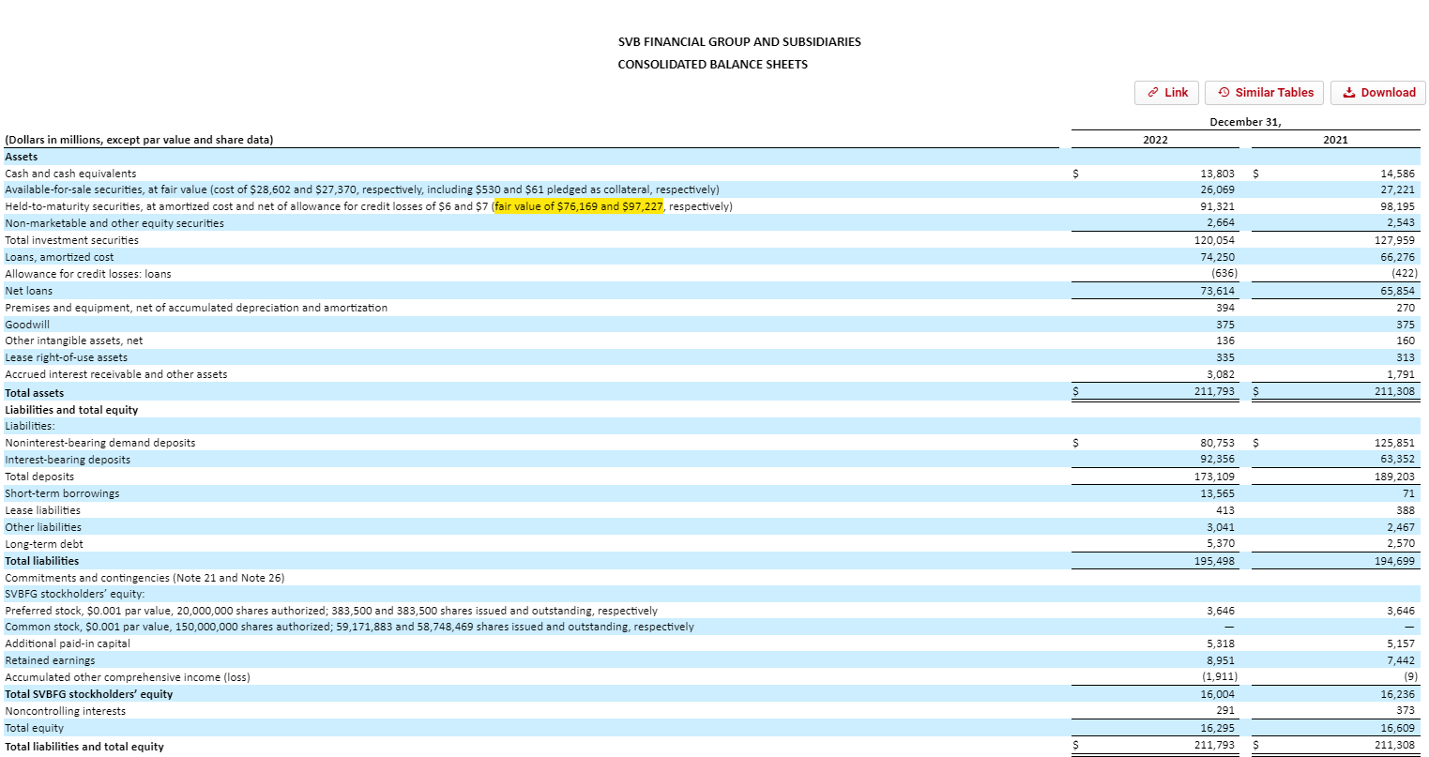Screen dimensions: 1429x757
Task: Click the download arrow icon
Action: click(1349, 93)
